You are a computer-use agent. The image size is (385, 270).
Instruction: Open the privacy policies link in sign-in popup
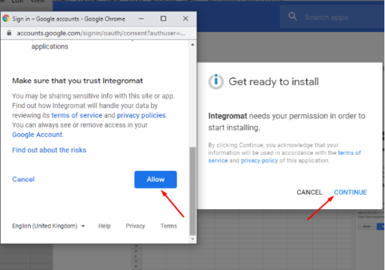pyautogui.click(x=141, y=115)
